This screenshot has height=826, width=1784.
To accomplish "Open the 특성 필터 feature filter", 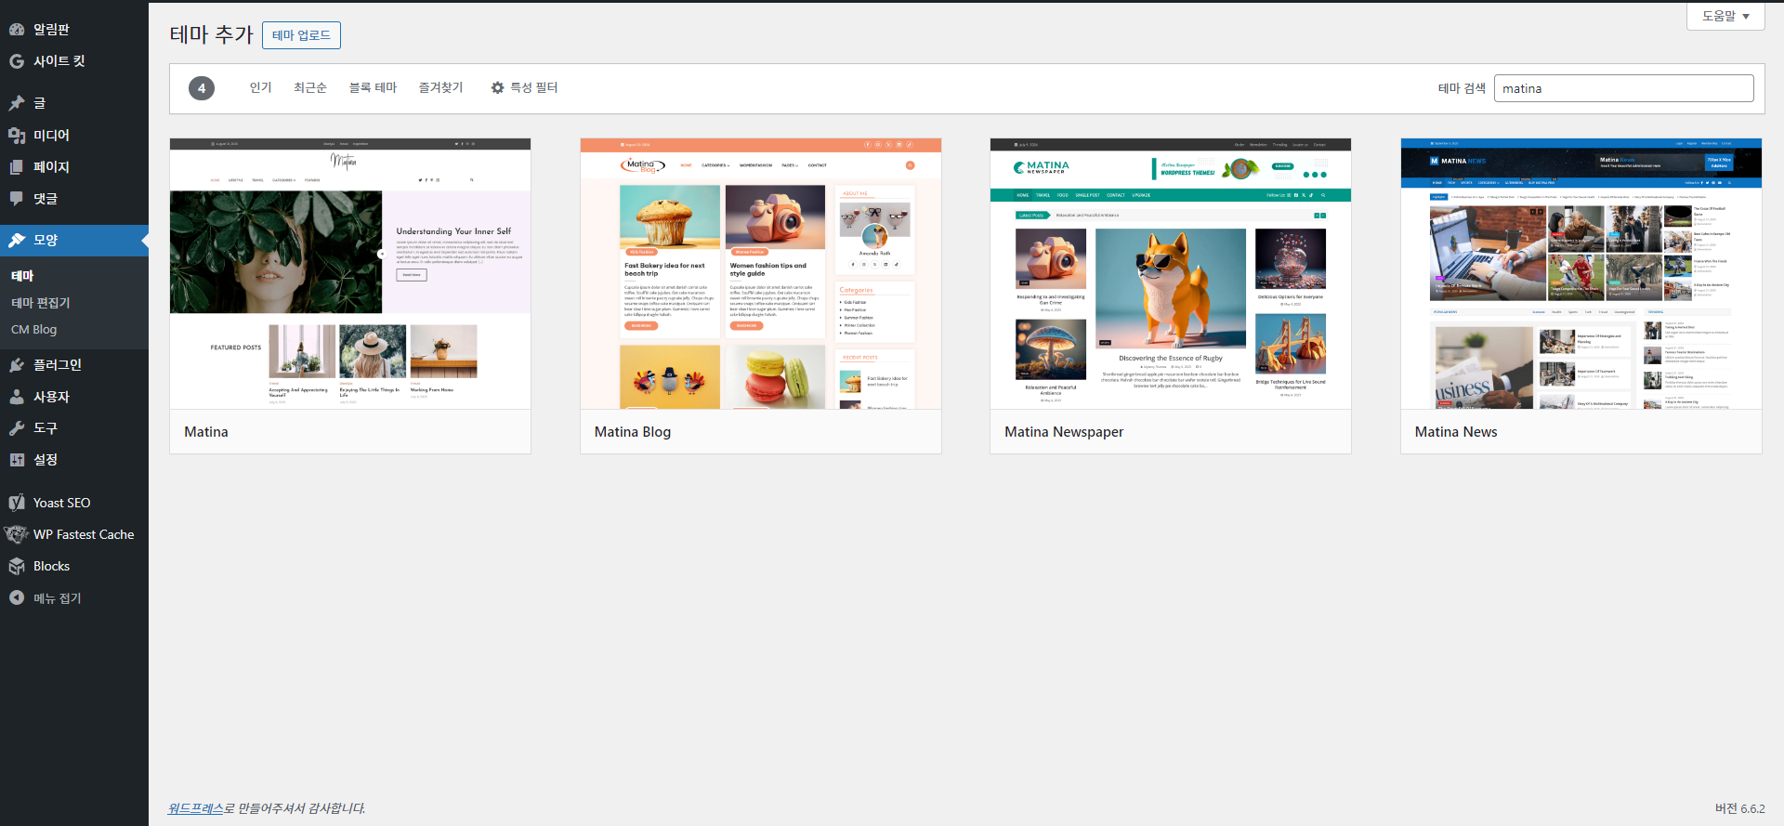I will point(524,87).
